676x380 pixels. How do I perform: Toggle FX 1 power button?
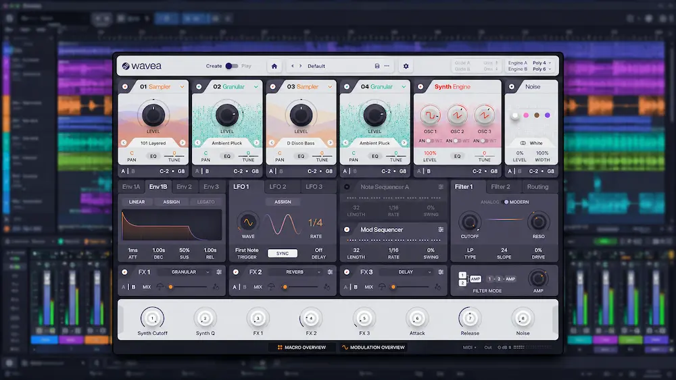click(x=124, y=272)
